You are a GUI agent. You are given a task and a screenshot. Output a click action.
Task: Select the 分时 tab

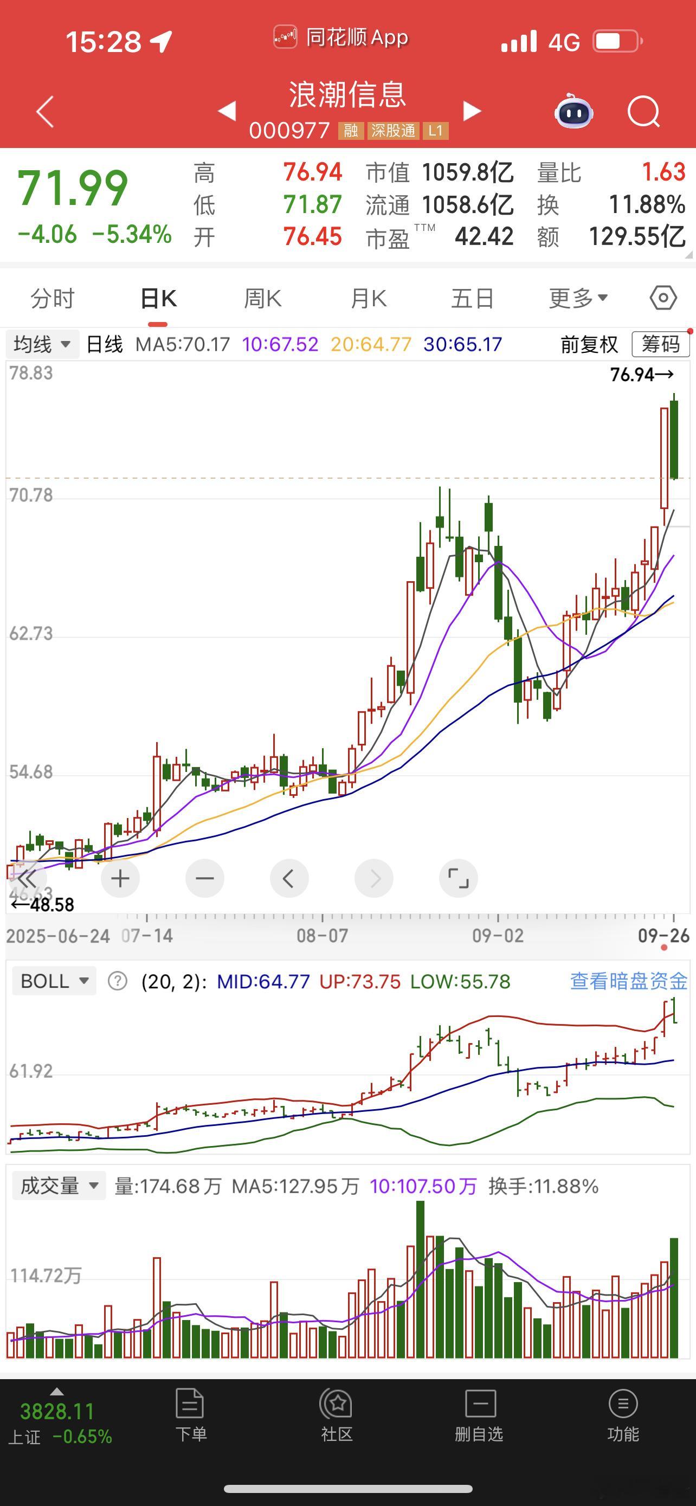tap(53, 298)
